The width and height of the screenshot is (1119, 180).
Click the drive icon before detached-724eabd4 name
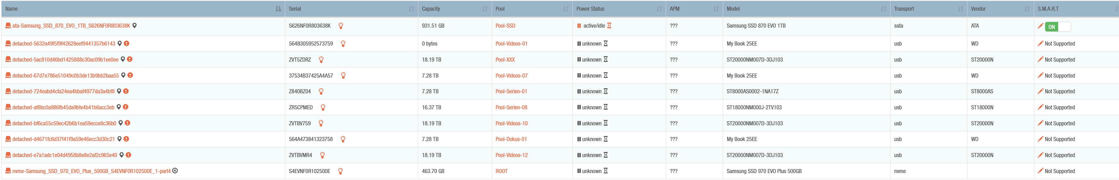(x=8, y=91)
